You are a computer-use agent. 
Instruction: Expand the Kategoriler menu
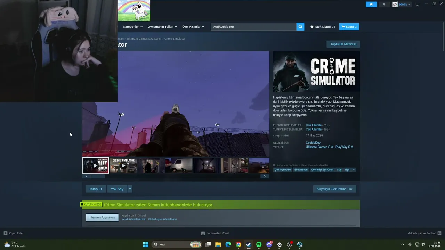point(133,27)
